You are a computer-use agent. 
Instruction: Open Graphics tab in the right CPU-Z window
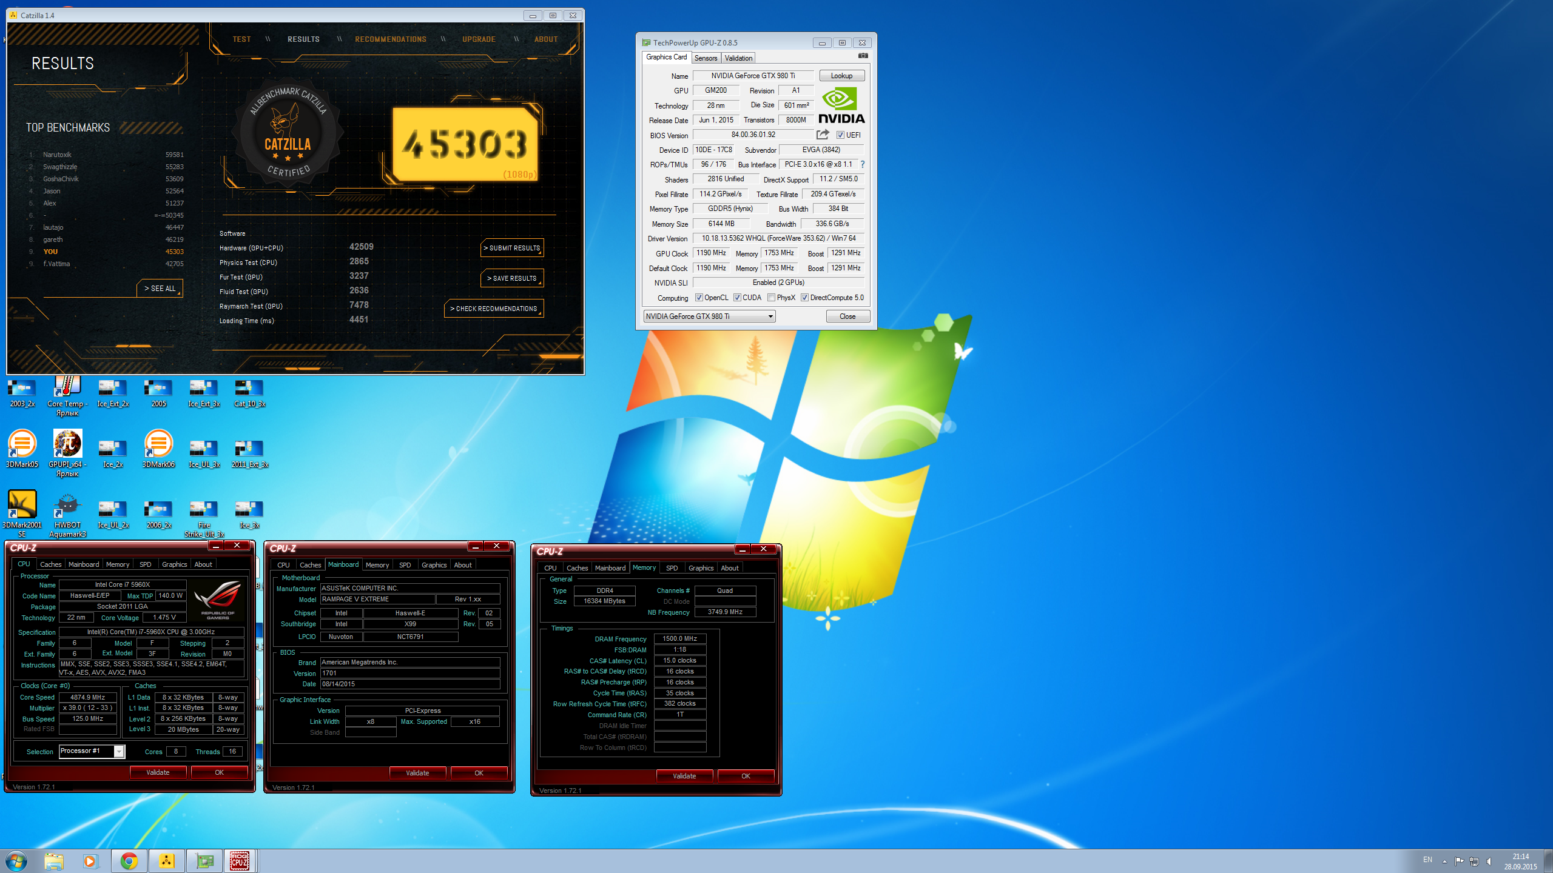coord(701,568)
